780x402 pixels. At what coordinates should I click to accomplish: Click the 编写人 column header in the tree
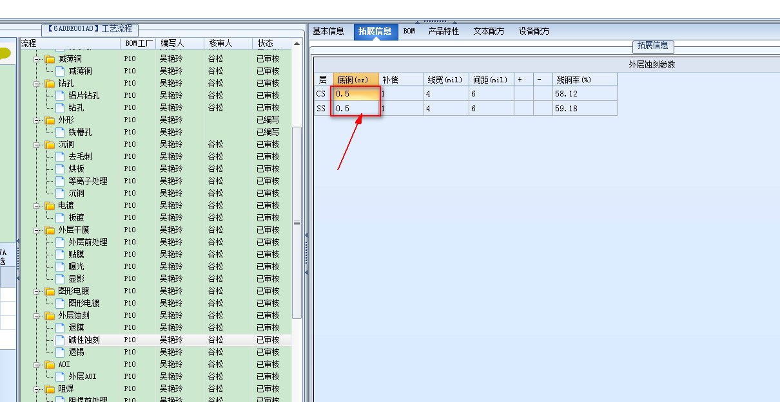[179, 43]
